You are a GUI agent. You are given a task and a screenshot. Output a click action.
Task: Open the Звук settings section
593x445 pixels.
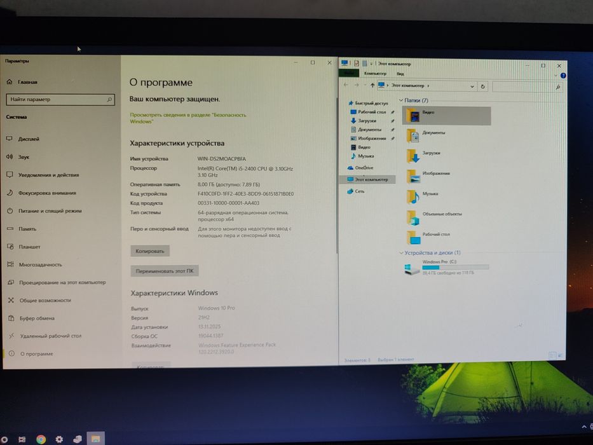tap(18, 156)
